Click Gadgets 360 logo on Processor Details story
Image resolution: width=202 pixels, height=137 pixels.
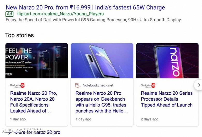point(148,85)
